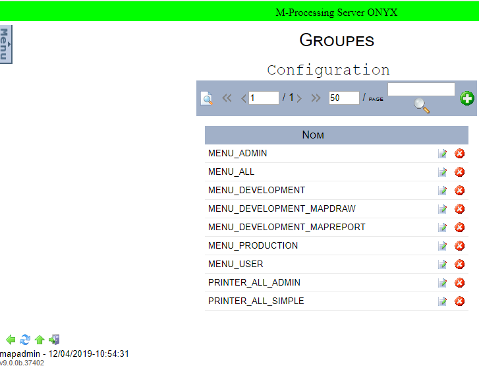The image size is (479, 370).
Task: Jump to the last page
Action: point(316,98)
